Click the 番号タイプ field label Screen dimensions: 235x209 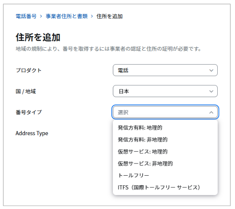pos(29,112)
